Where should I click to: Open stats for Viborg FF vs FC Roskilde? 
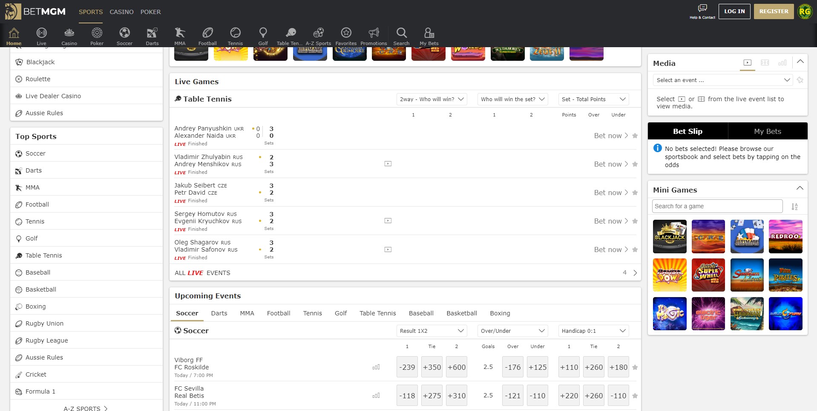click(x=376, y=367)
